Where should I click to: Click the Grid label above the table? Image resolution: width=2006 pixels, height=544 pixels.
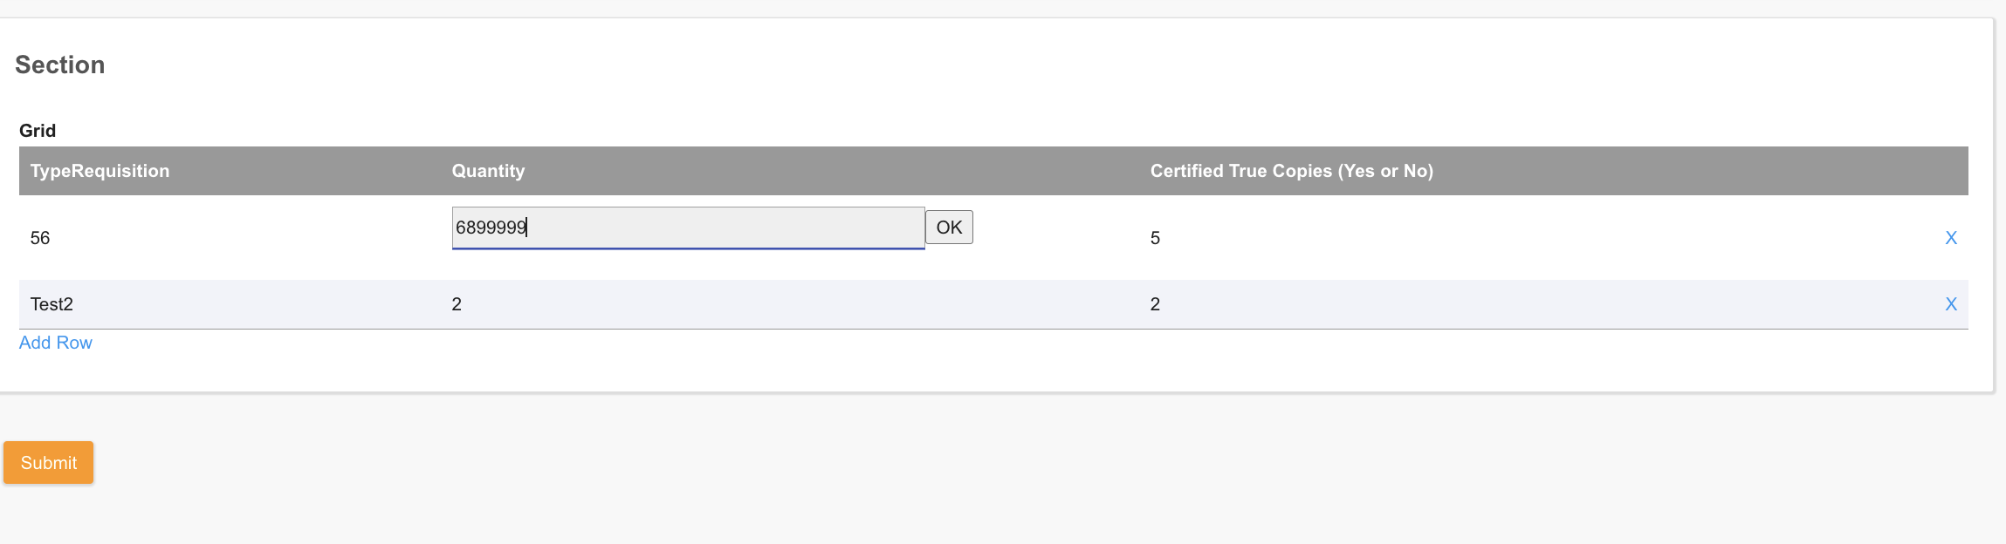click(38, 131)
